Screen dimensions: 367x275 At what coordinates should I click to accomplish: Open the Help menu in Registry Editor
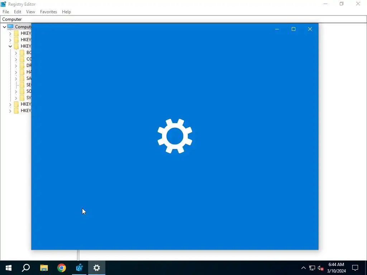[x=66, y=12]
